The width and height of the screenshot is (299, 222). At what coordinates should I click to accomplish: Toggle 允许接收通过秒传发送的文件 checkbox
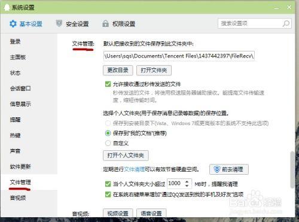tap(108, 84)
